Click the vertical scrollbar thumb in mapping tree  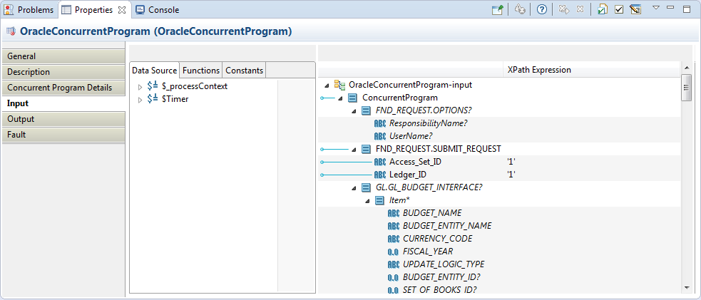pos(686,88)
